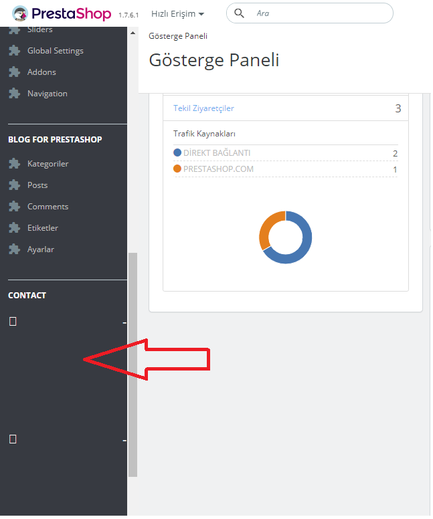Open the Hızlı Erişim dropdown
Viewport: 433px width, 519px height.
[177, 13]
